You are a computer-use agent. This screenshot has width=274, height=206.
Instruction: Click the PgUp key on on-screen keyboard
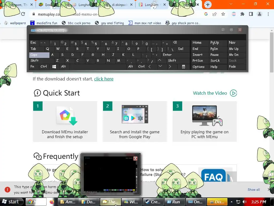[218, 43]
